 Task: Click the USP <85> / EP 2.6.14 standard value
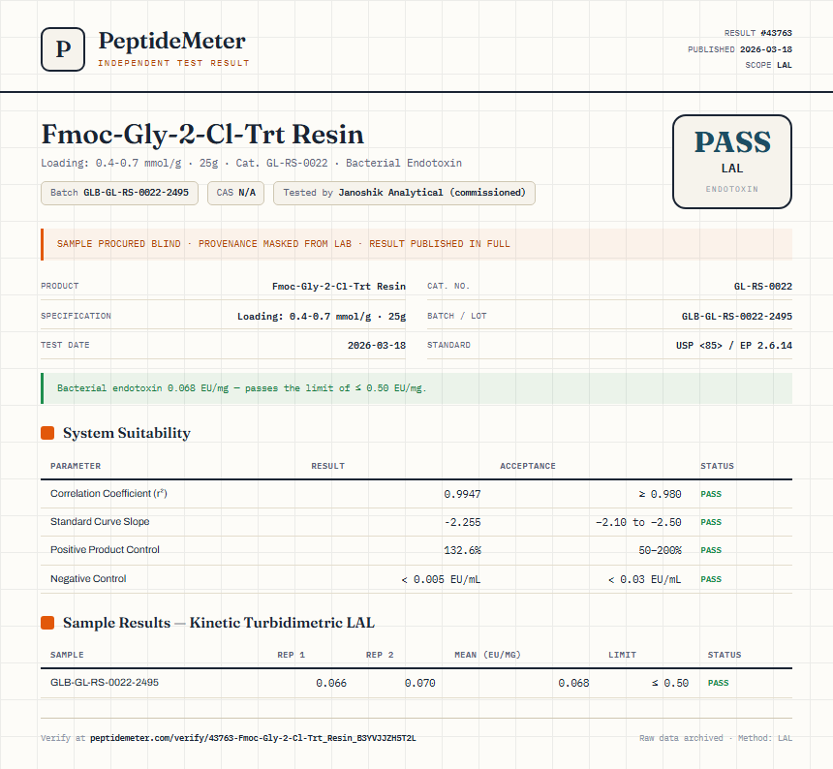point(733,345)
